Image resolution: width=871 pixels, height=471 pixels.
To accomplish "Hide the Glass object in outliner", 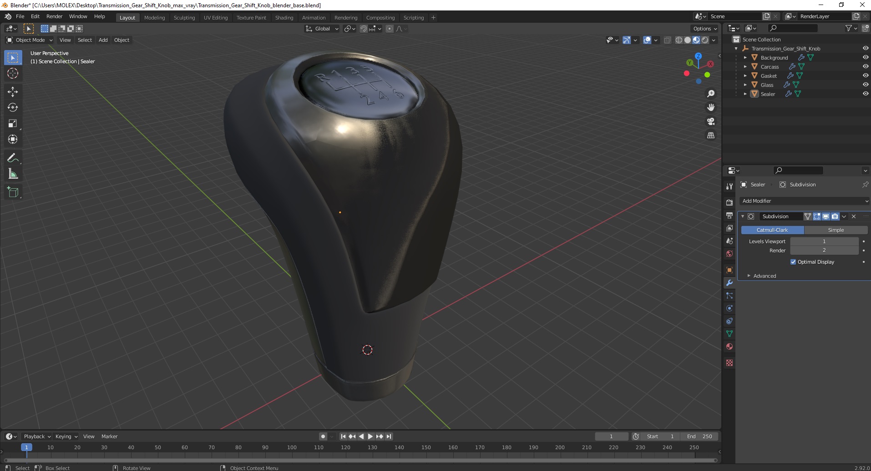I will (x=865, y=85).
